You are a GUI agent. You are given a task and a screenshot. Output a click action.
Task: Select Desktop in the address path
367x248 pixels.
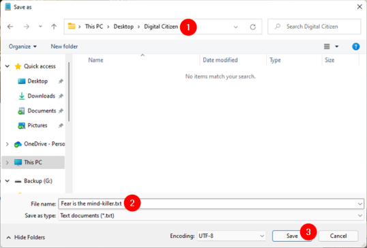pos(123,27)
